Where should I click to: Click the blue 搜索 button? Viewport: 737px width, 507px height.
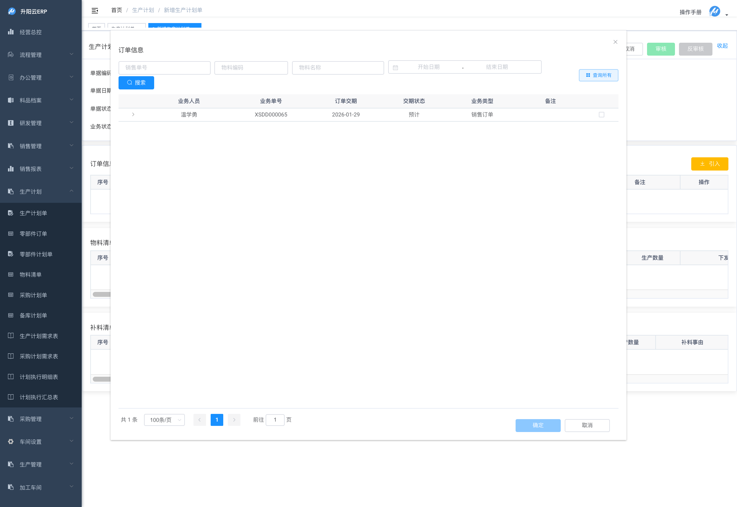click(136, 83)
